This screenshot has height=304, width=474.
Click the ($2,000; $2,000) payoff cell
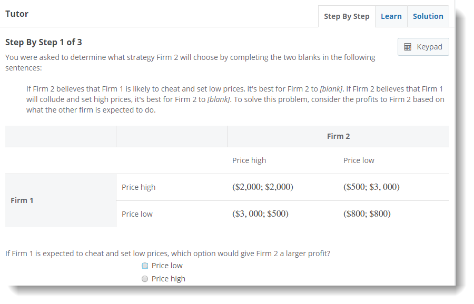coord(262,187)
